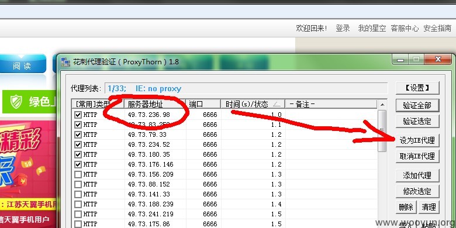Uncheck the checkbox for 49.73.79.33 row
The width and height of the screenshot is (456, 228).
pos(78,134)
